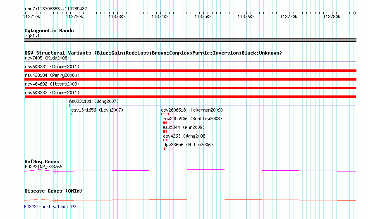Click the ruler's left arrowhead
This screenshot has width=368, height=219.
(26, 13)
